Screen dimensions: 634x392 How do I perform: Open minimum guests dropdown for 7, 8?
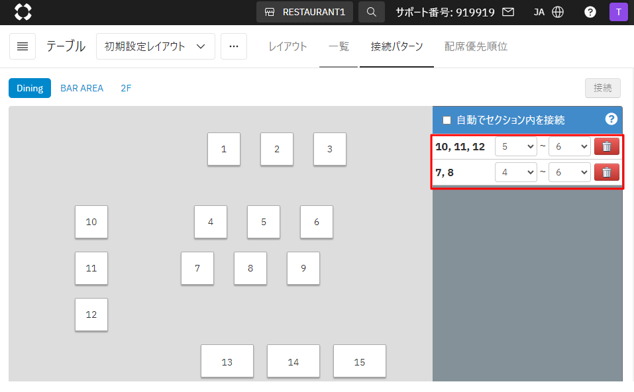coord(516,173)
